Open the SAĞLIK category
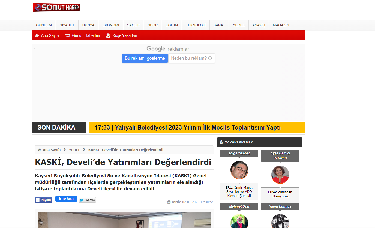Viewport: 375px width, 228px height. (x=133, y=25)
